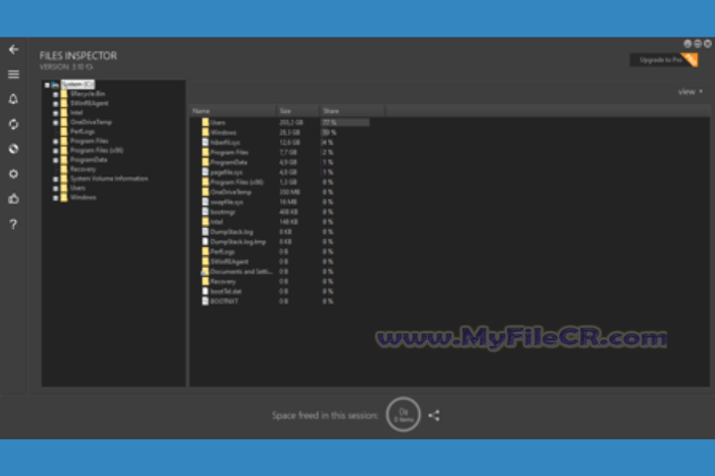The height and width of the screenshot is (476, 715).
Task: Expand the OneDriveTemp tree node
Action: 56,123
